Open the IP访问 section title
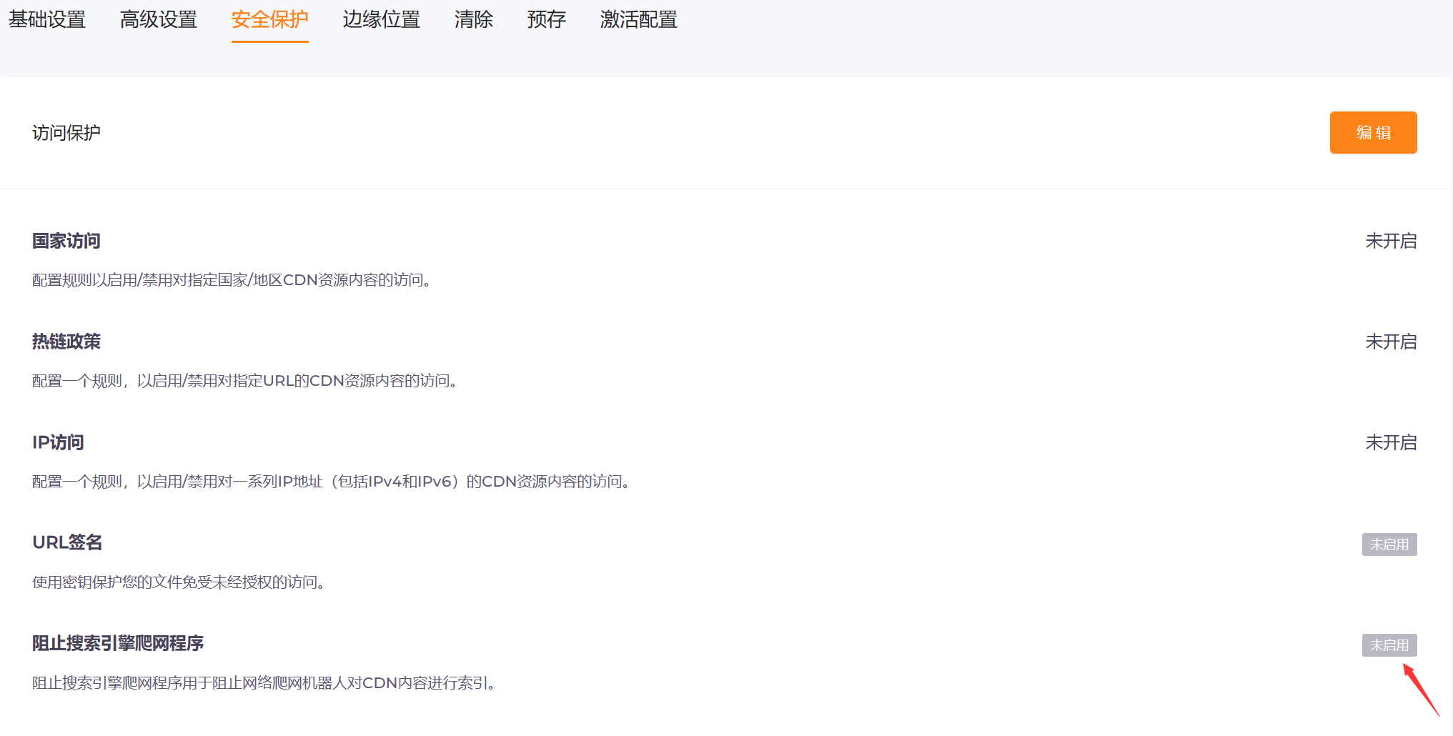 tap(57, 442)
